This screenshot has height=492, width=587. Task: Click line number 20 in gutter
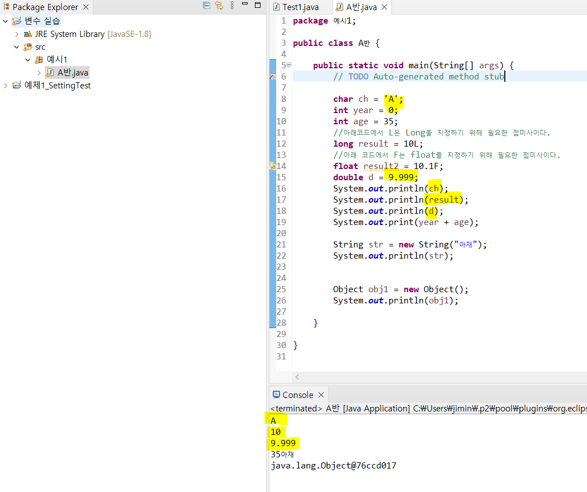coord(281,233)
